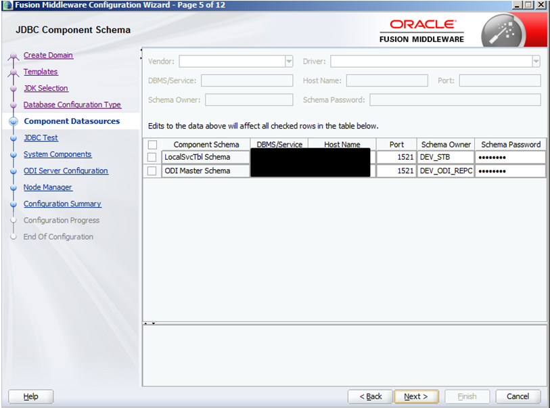Click step bullet icon beside Configuration Summary
Image resolution: width=550 pixels, height=408 pixels.
point(13,204)
